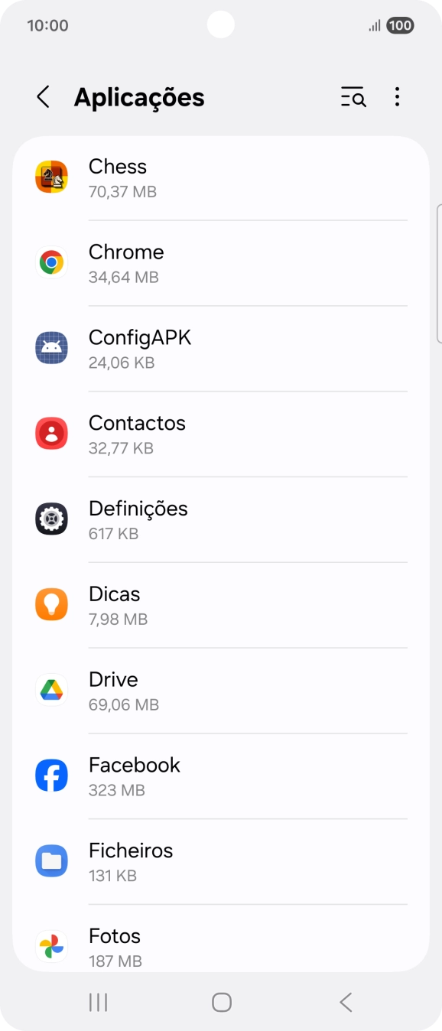The image size is (442, 1031).
Task: Tap the Fotos app icon
Action: click(51, 946)
